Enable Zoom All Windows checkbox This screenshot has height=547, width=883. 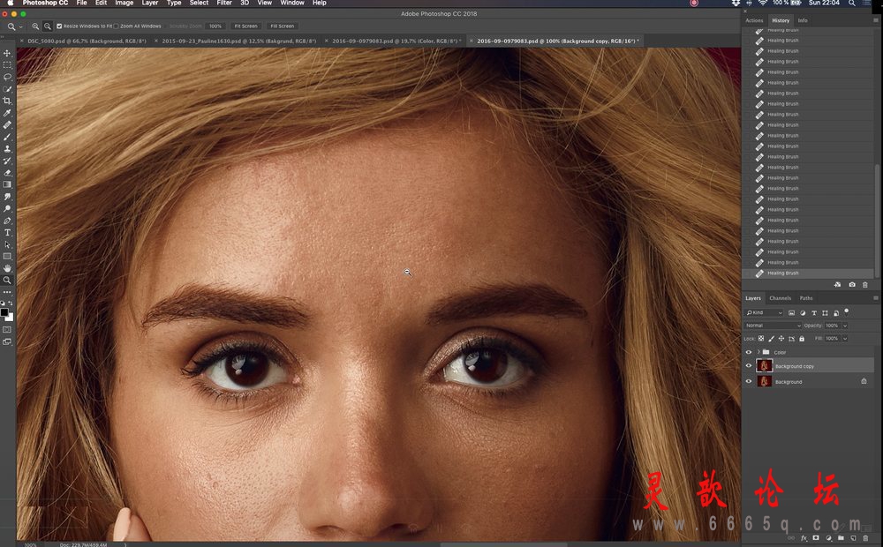coord(116,26)
